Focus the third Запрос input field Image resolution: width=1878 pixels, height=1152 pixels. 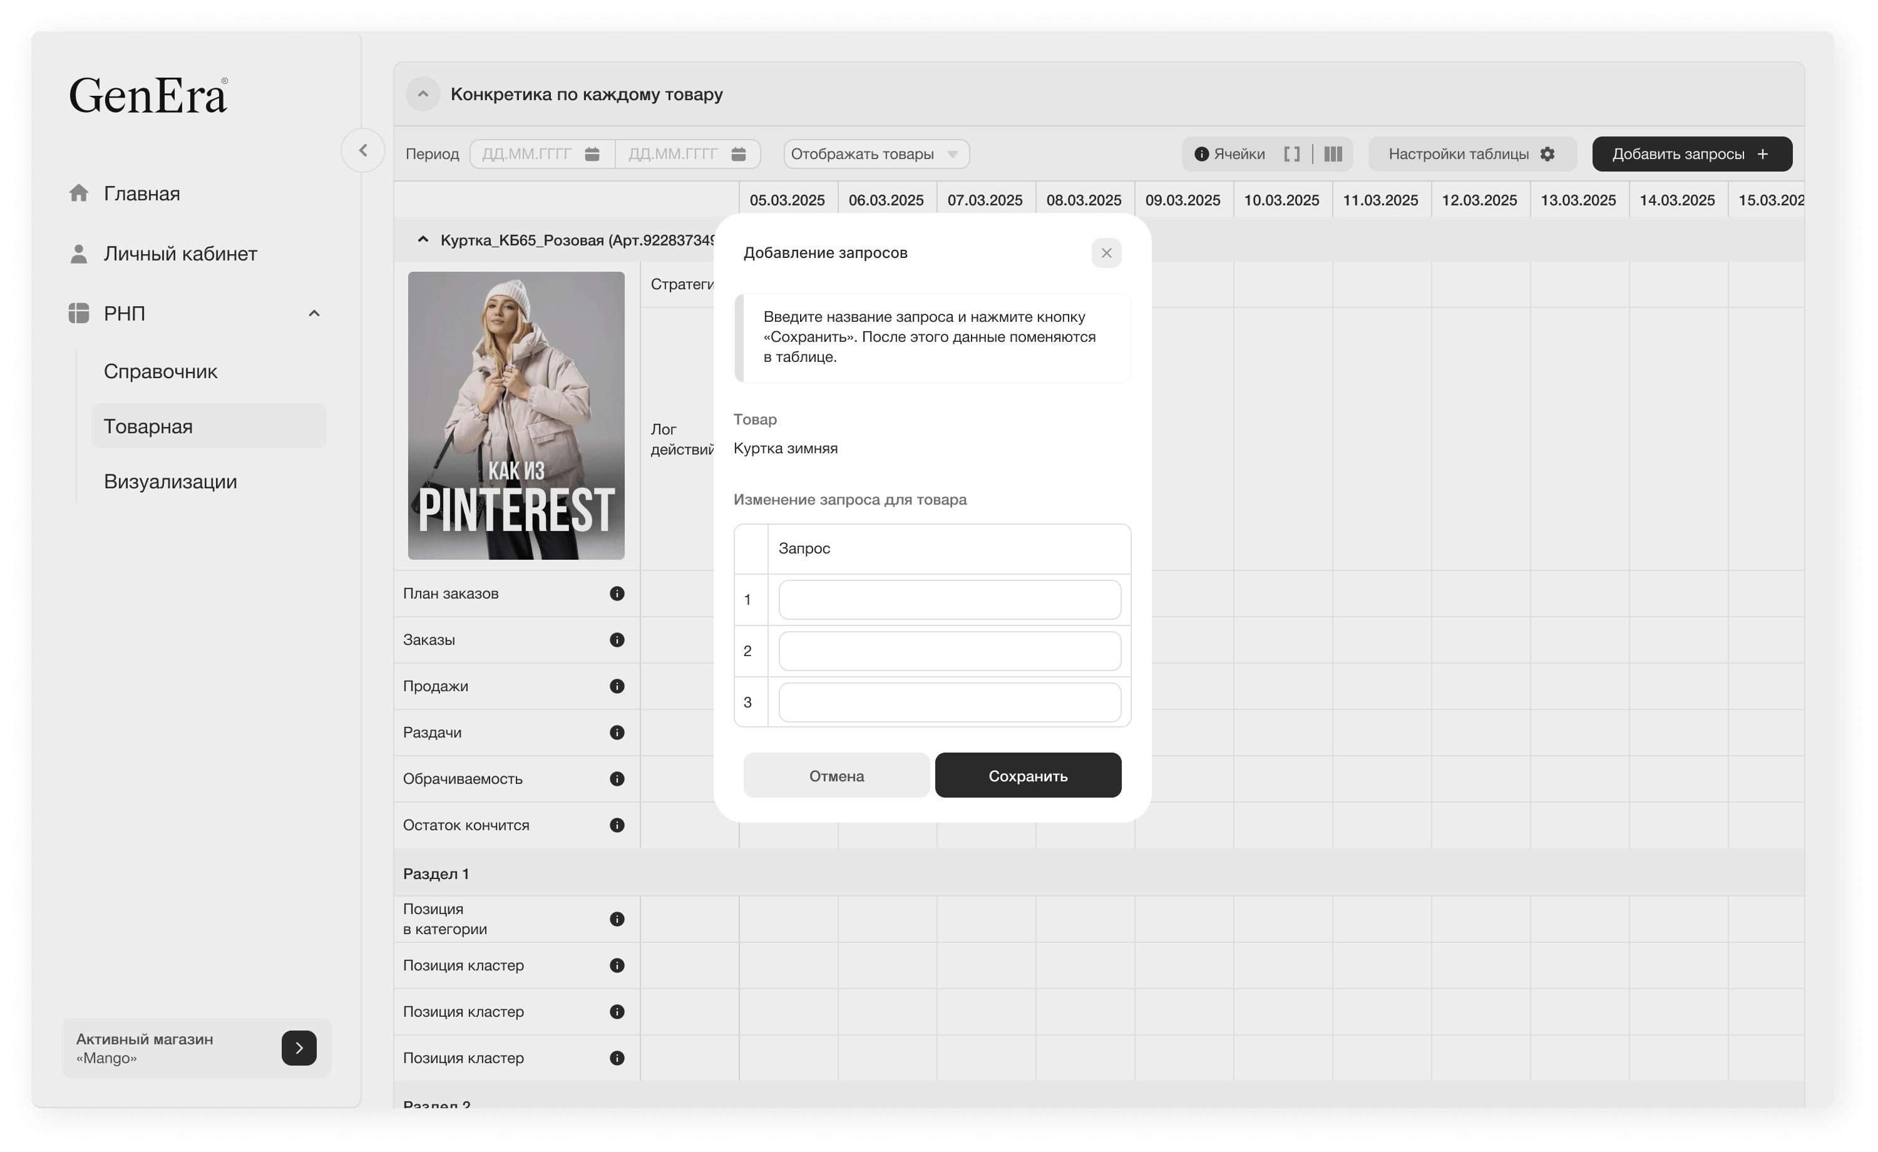[x=950, y=702]
